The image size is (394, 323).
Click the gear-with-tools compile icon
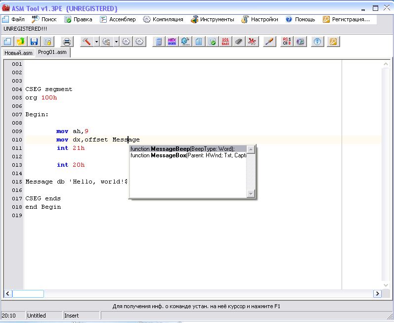[106, 42]
